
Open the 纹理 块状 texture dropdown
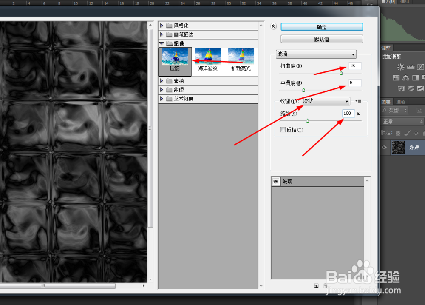(x=326, y=101)
